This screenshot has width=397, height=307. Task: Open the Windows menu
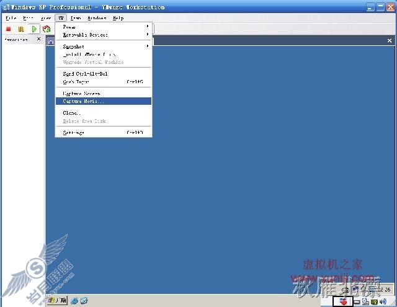(x=97, y=18)
